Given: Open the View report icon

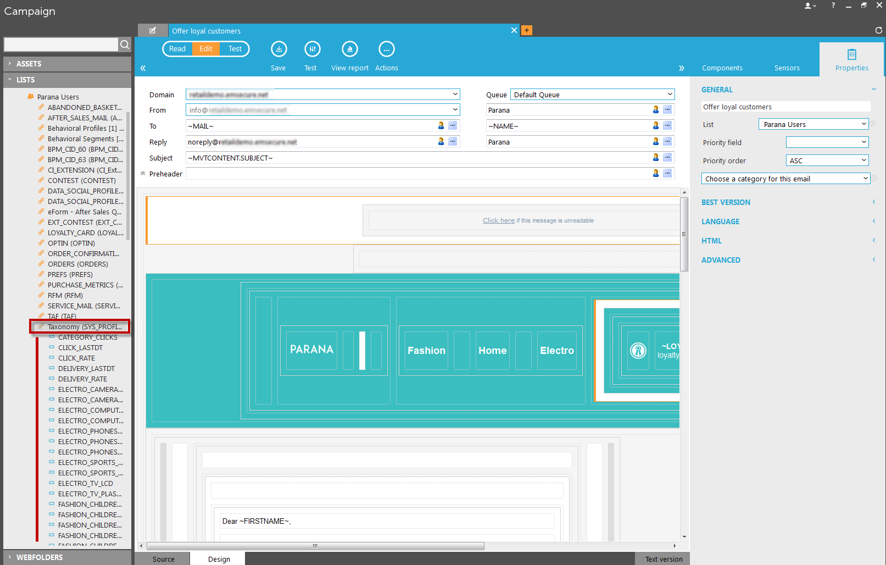Looking at the screenshot, I should click(349, 49).
